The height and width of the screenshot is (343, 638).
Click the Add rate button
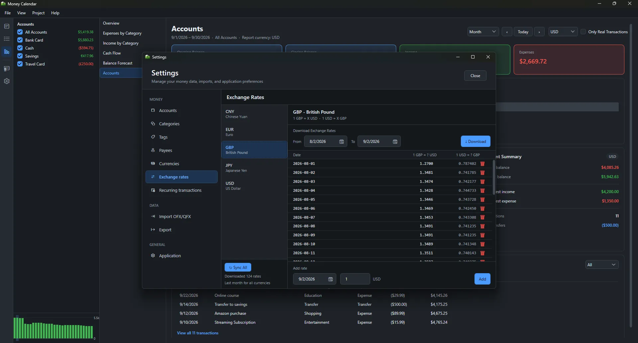[482, 279]
